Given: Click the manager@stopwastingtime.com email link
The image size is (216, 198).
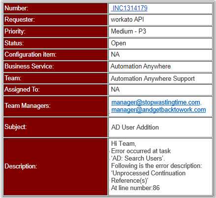Looking at the screenshot, I should 155,102.
